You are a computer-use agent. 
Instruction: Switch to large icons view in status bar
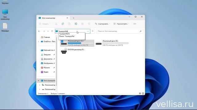click(x=143, y=94)
